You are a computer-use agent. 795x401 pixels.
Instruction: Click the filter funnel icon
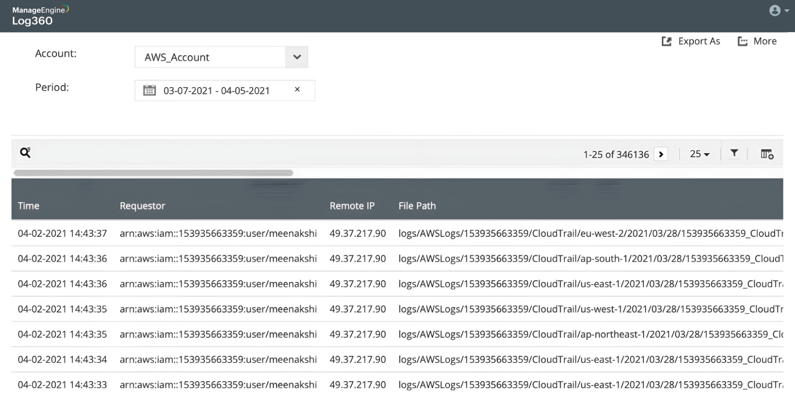(734, 153)
